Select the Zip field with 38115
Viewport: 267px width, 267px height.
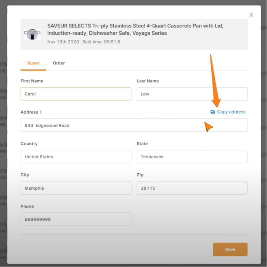point(192,188)
